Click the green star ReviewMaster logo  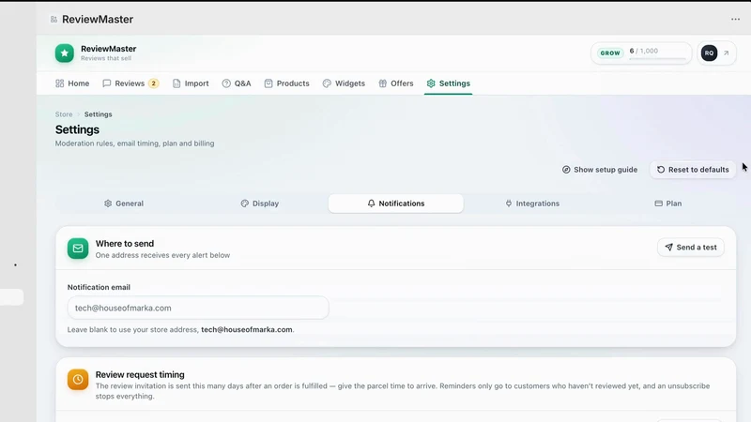(65, 53)
